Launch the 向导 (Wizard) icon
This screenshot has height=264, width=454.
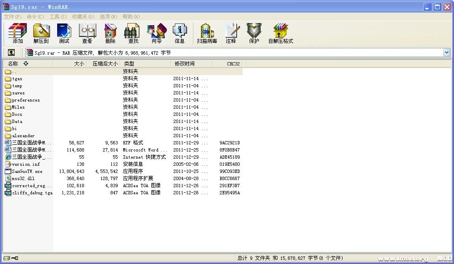click(x=156, y=33)
